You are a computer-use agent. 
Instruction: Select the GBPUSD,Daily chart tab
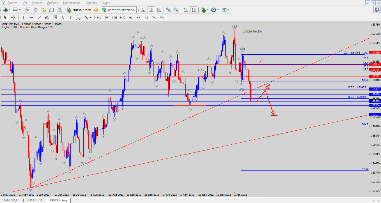pyautogui.click(x=58, y=200)
